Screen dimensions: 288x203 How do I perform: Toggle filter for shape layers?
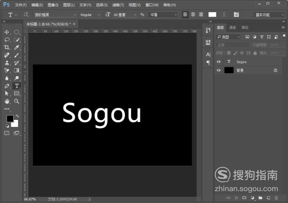pos(269,37)
